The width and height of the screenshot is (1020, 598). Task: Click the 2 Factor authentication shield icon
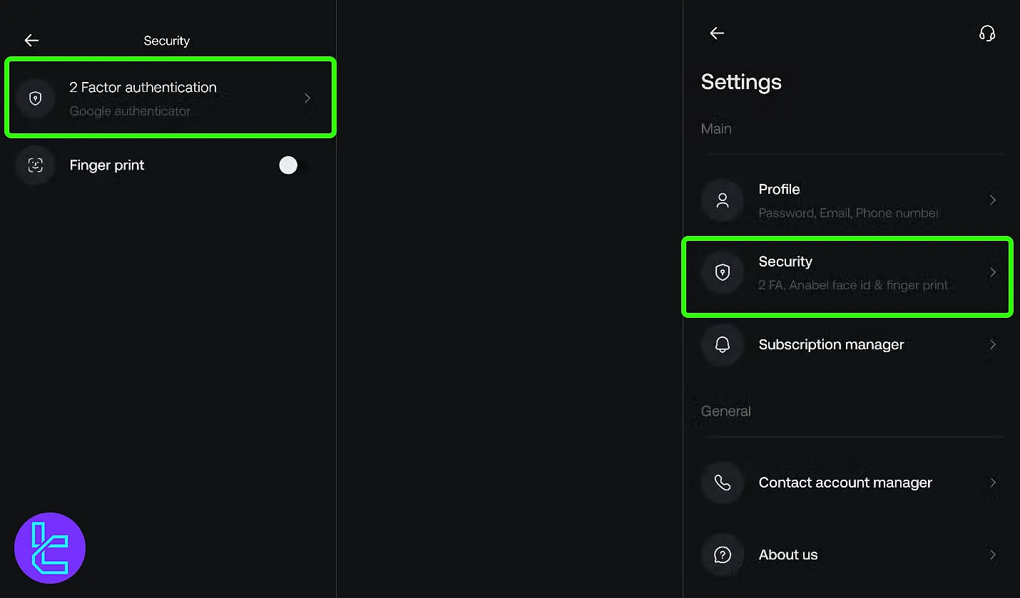tap(35, 98)
